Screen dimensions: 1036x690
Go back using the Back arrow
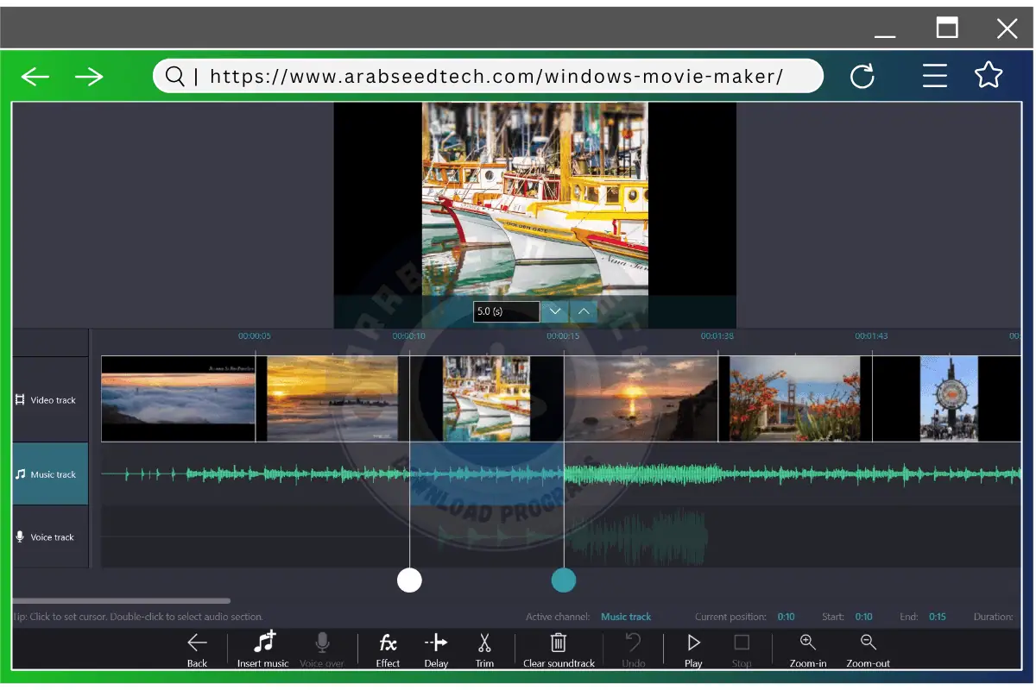point(197,644)
